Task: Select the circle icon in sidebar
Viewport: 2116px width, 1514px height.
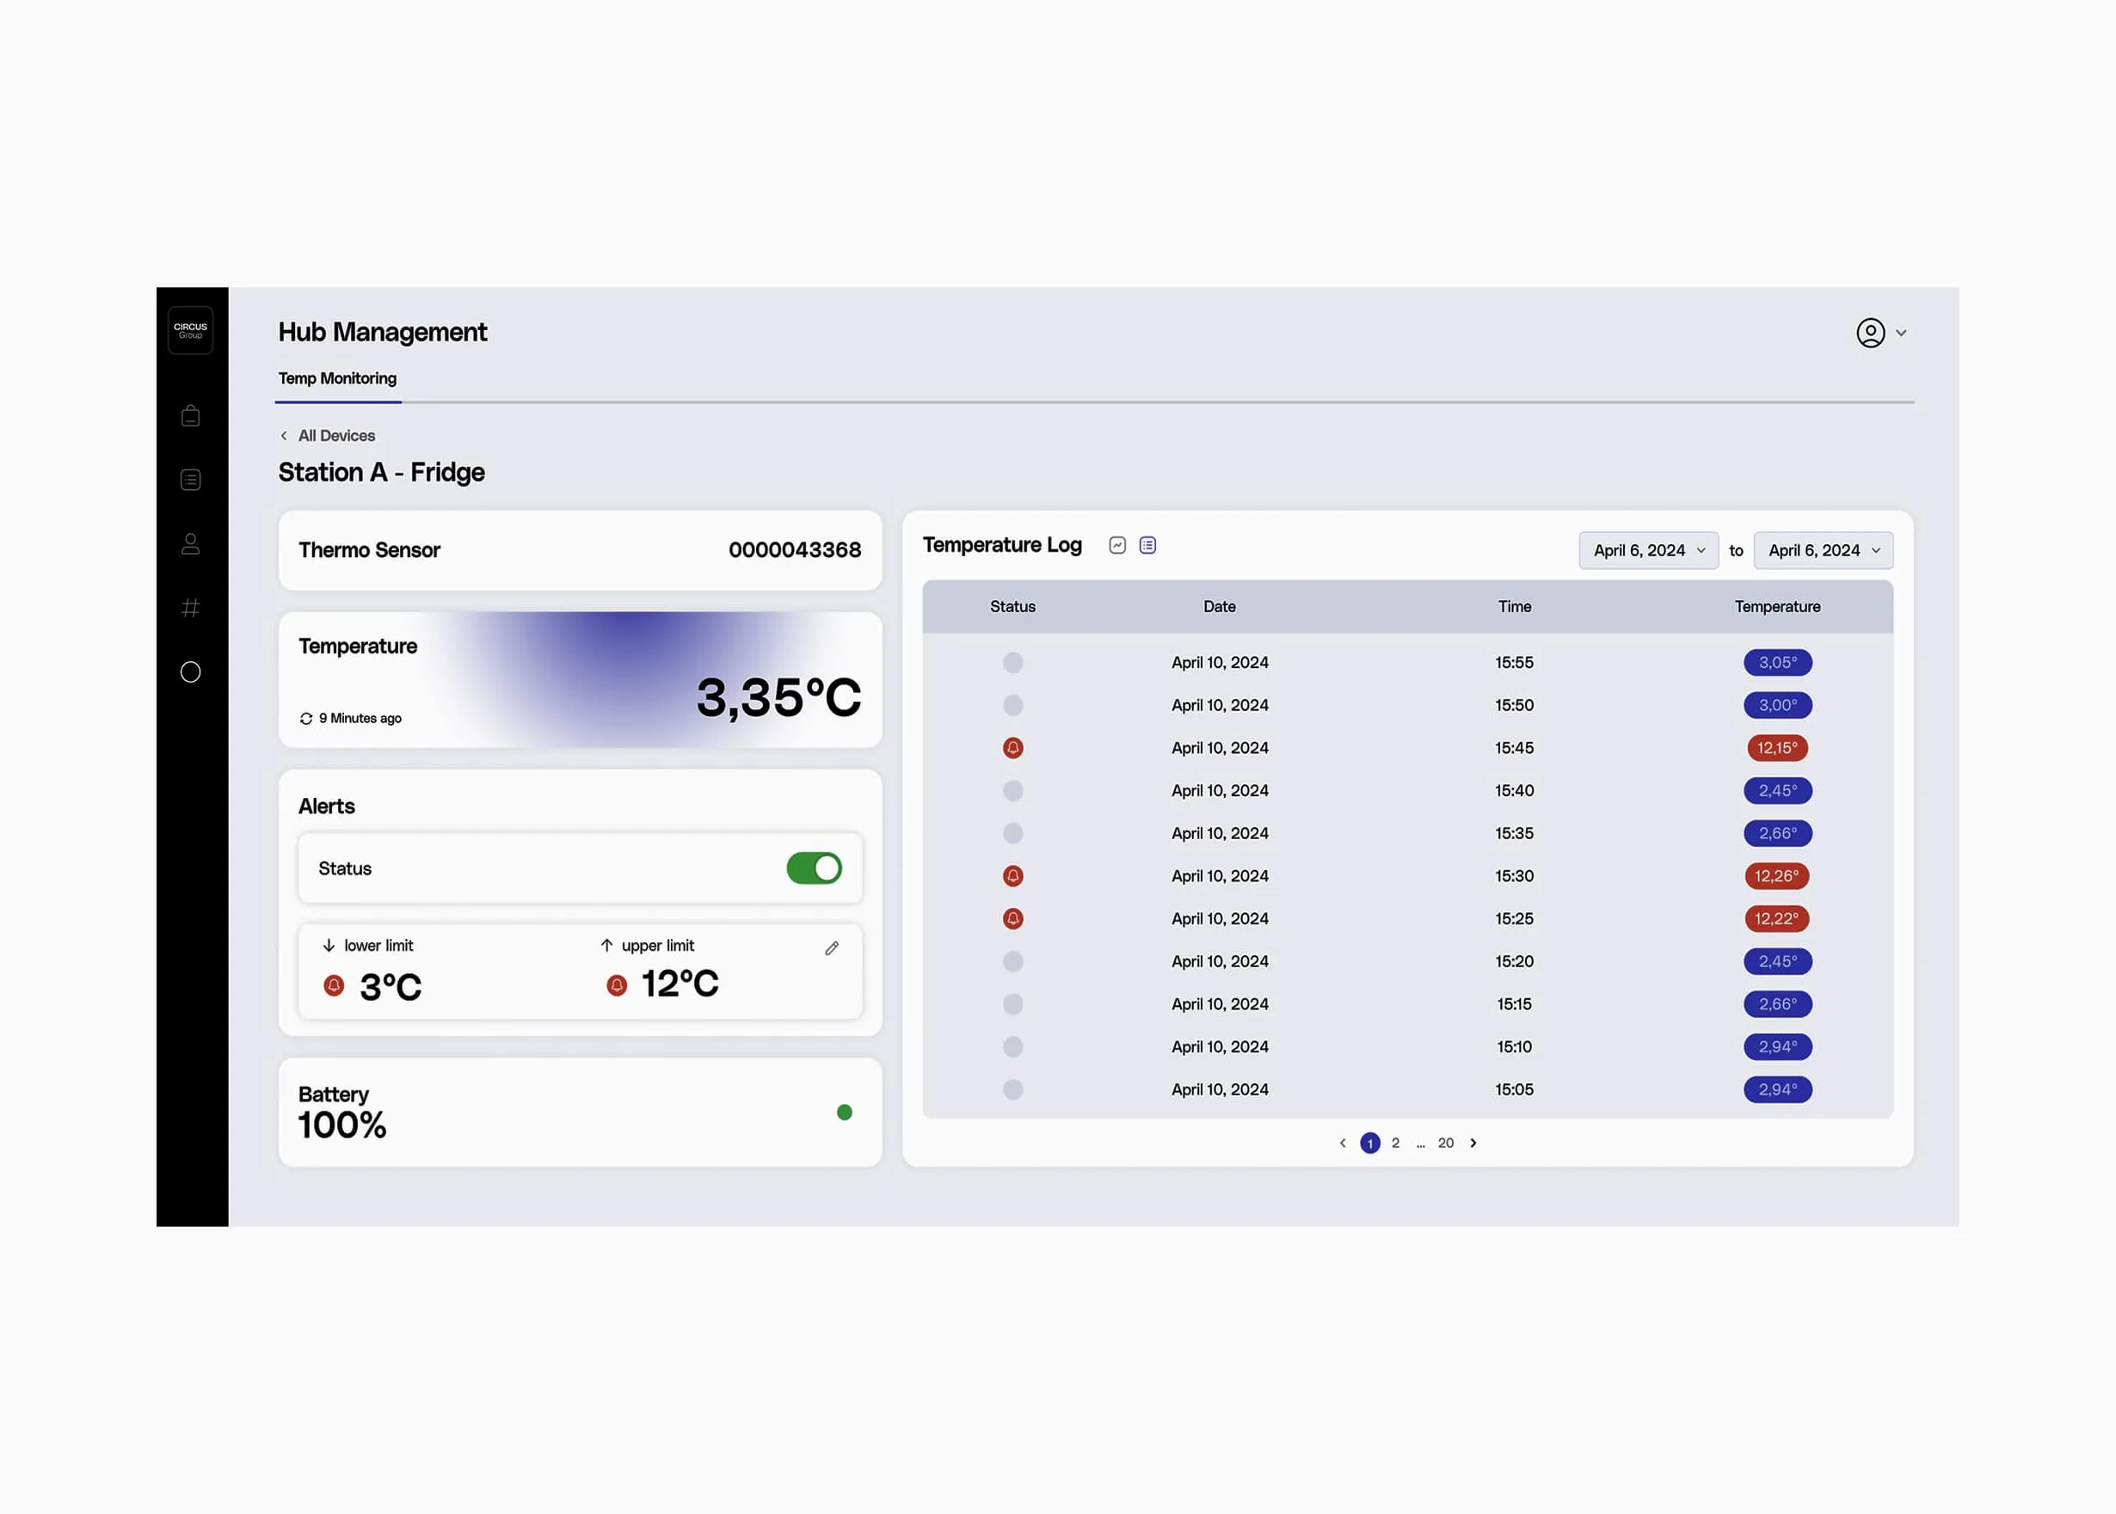Action: pos(190,672)
